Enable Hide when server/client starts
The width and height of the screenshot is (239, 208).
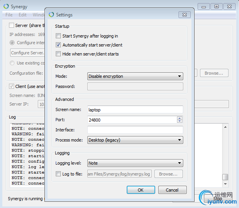click(58, 54)
